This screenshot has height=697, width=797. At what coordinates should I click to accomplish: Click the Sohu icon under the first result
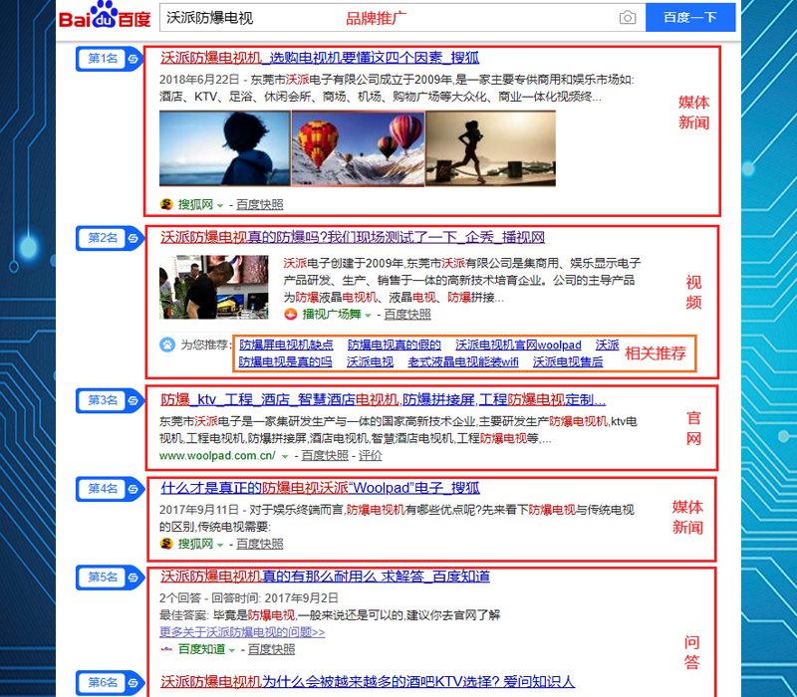(166, 204)
